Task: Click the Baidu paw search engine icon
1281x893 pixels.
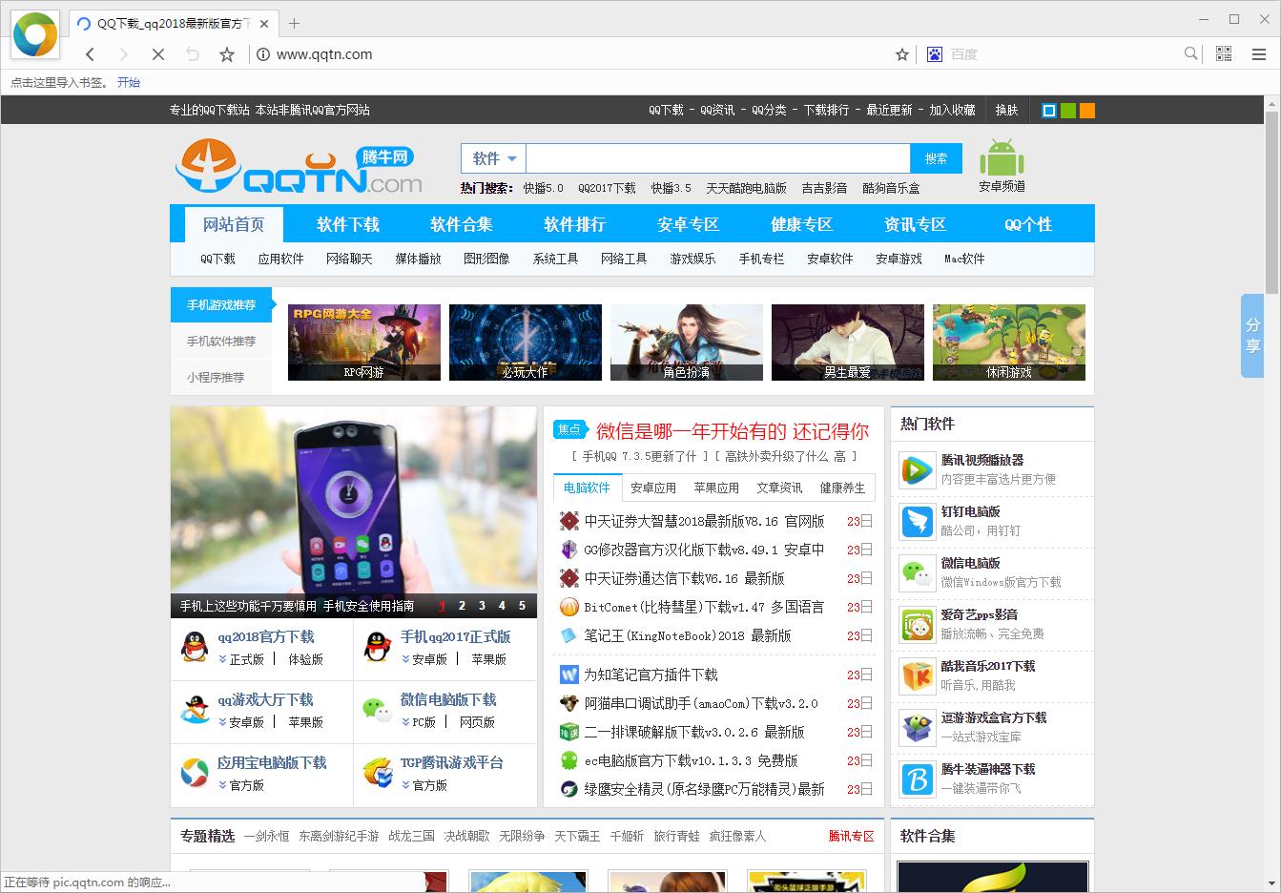Action: tap(935, 54)
